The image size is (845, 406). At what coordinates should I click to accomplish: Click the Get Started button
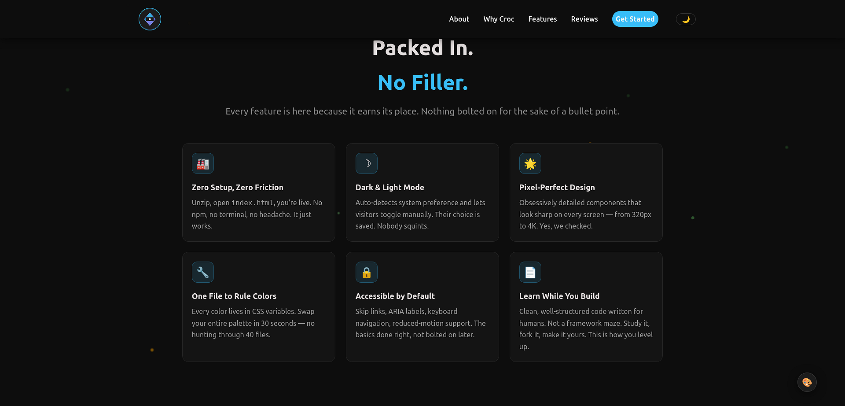[x=635, y=19]
